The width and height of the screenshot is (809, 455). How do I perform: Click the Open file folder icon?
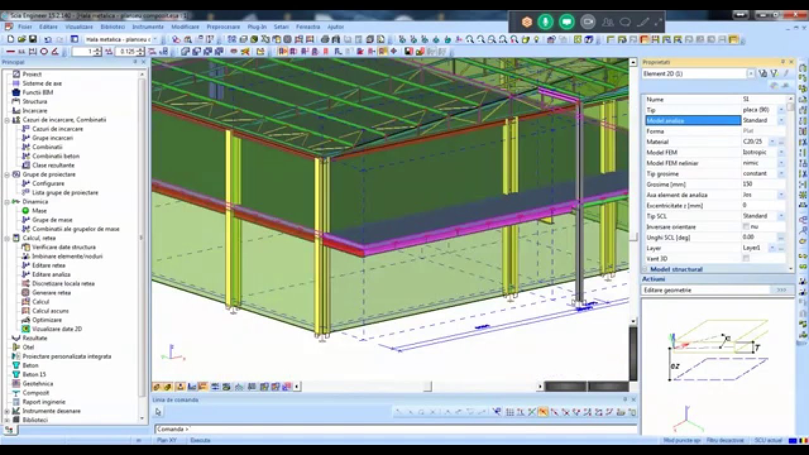(21, 39)
